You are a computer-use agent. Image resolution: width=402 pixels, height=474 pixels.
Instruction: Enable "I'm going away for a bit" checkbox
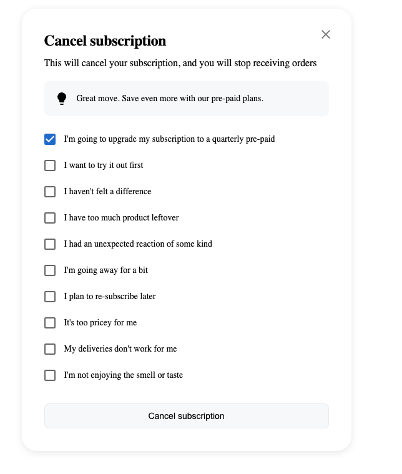50,270
